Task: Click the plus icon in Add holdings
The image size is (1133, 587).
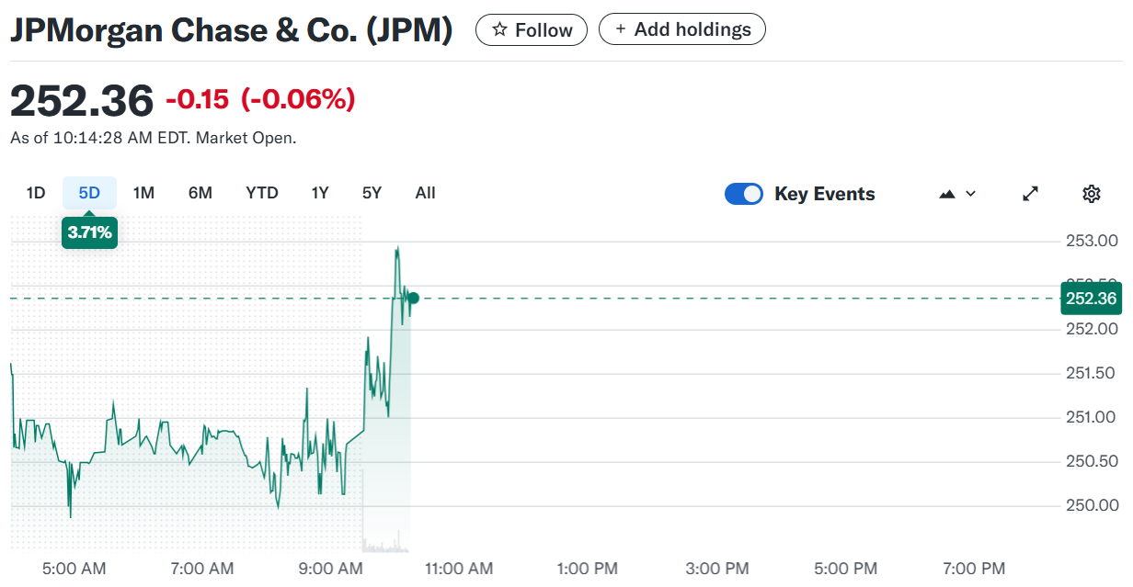Action: pos(621,29)
